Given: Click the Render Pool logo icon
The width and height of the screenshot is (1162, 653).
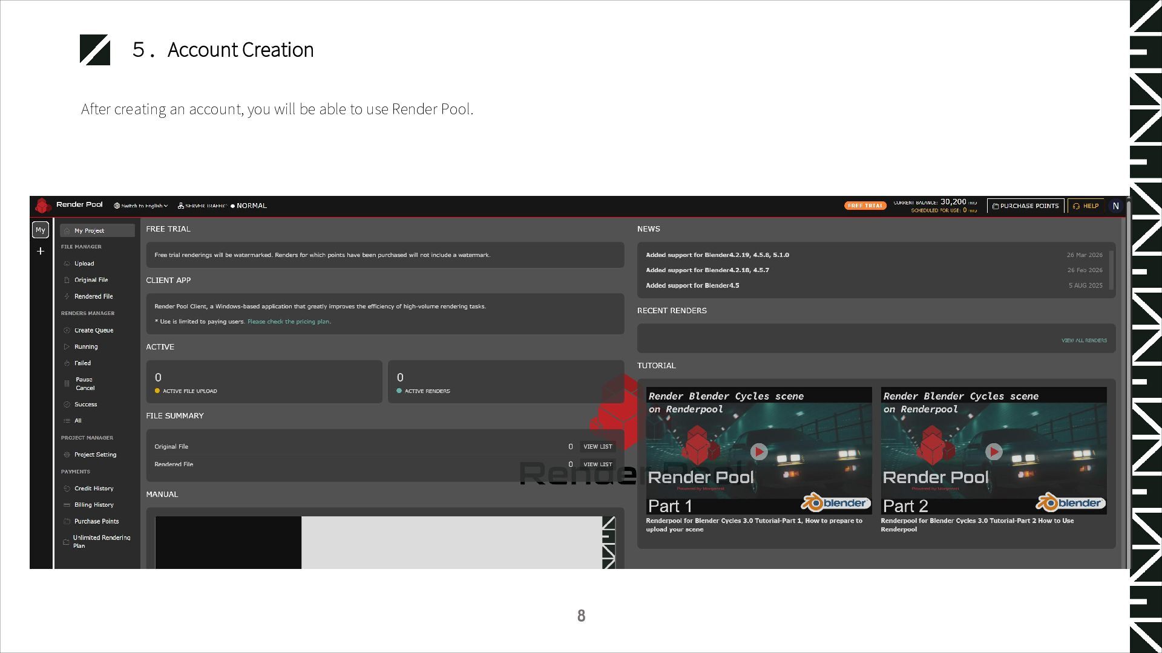Looking at the screenshot, I should [x=42, y=206].
